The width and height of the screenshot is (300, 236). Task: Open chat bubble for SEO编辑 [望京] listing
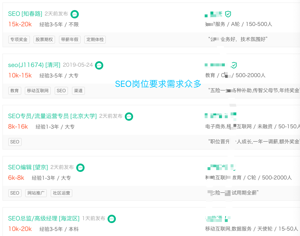[x=80, y=168]
